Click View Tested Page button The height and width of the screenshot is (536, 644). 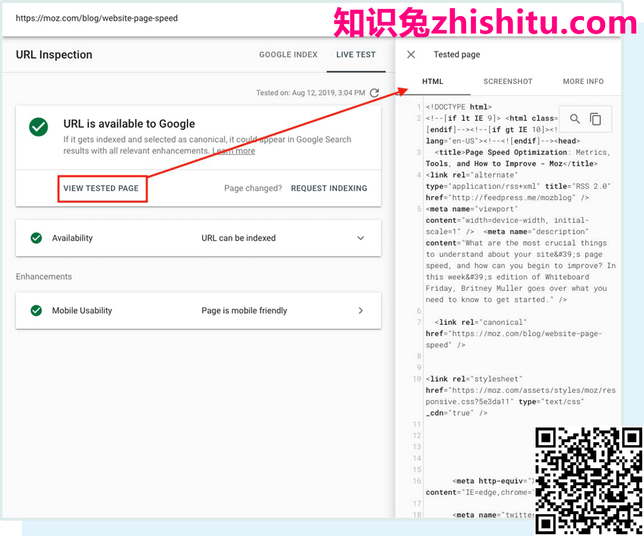coord(101,188)
